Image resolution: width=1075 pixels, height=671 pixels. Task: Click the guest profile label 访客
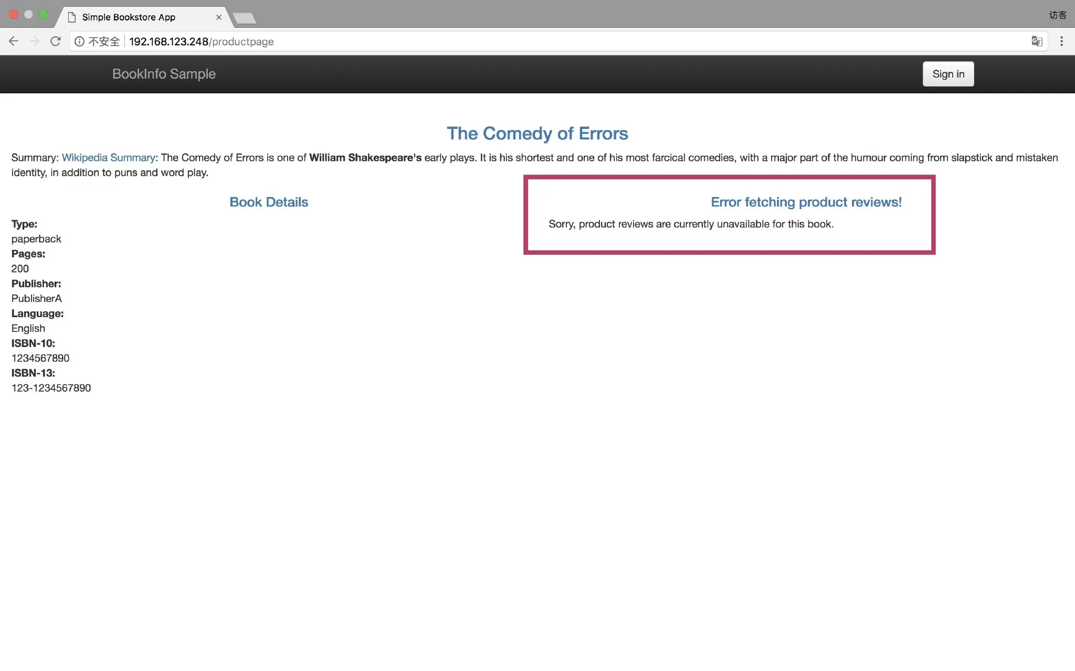pos(1057,15)
